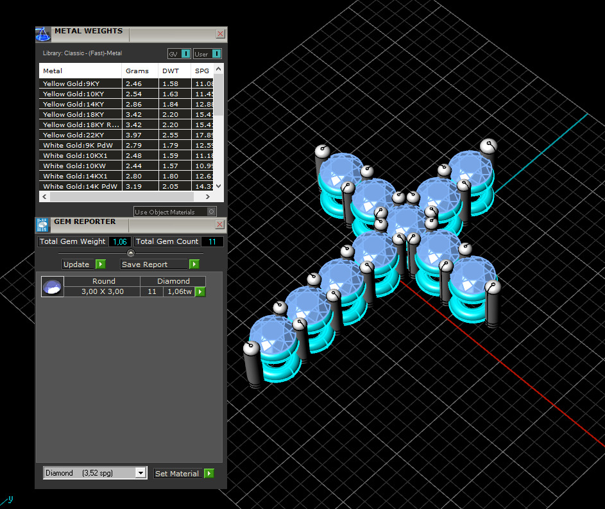Select the White Gold:14KX1 row

126,176
